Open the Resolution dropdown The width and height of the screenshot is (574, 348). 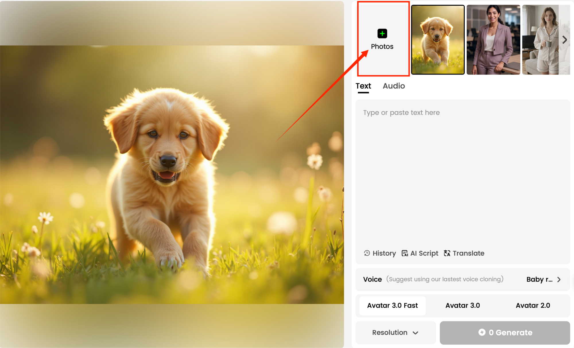pos(395,333)
